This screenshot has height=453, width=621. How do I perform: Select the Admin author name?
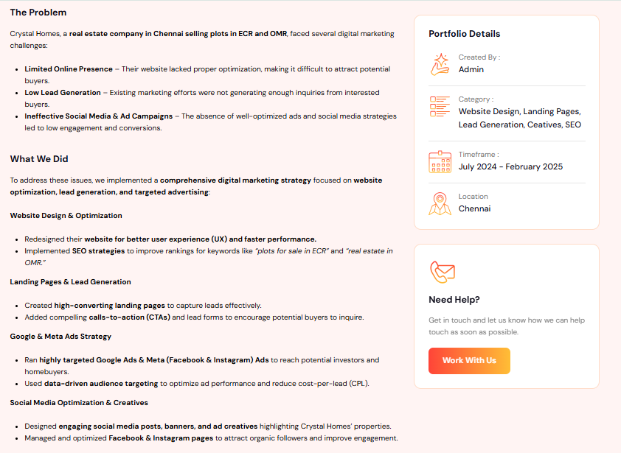point(471,69)
